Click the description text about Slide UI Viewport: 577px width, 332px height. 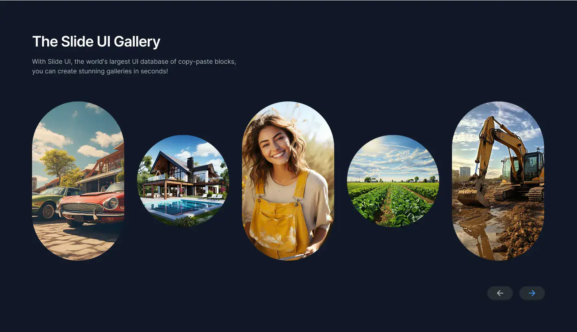point(134,67)
